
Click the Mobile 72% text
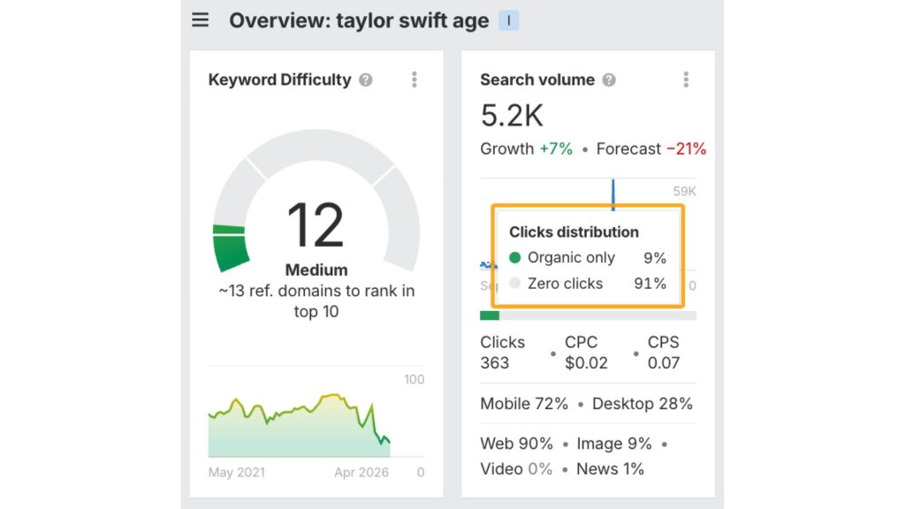click(x=524, y=403)
